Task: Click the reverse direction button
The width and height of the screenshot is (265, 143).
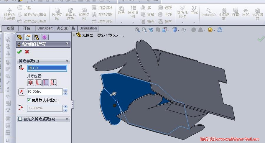Action: [x=22, y=92]
